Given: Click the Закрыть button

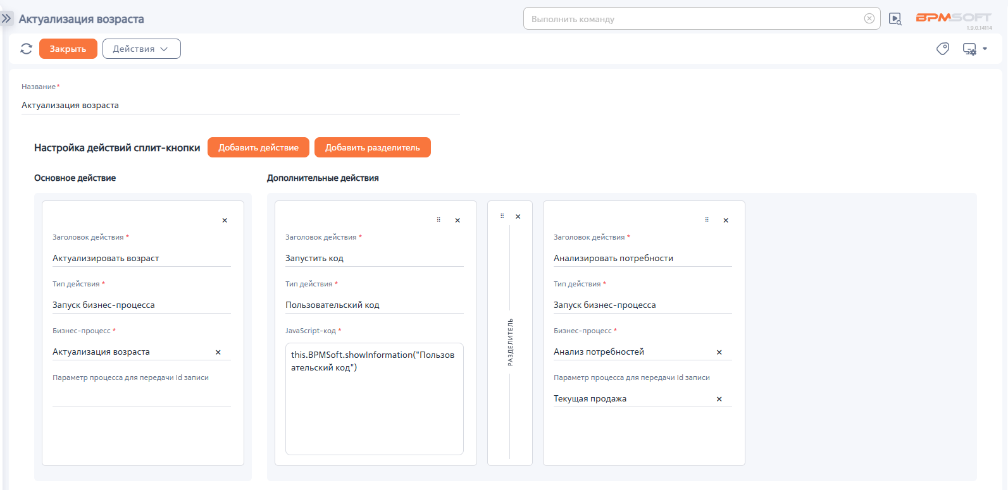Looking at the screenshot, I should pos(68,49).
